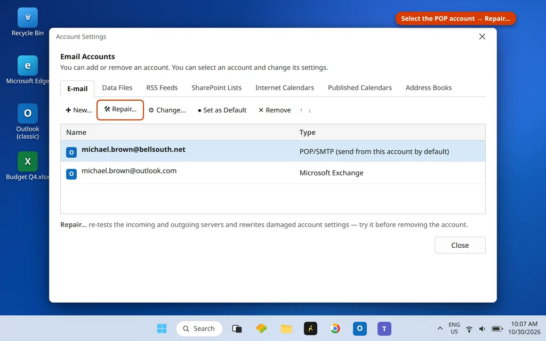
Task: Switch to the Data Files tab
Action: (117, 88)
